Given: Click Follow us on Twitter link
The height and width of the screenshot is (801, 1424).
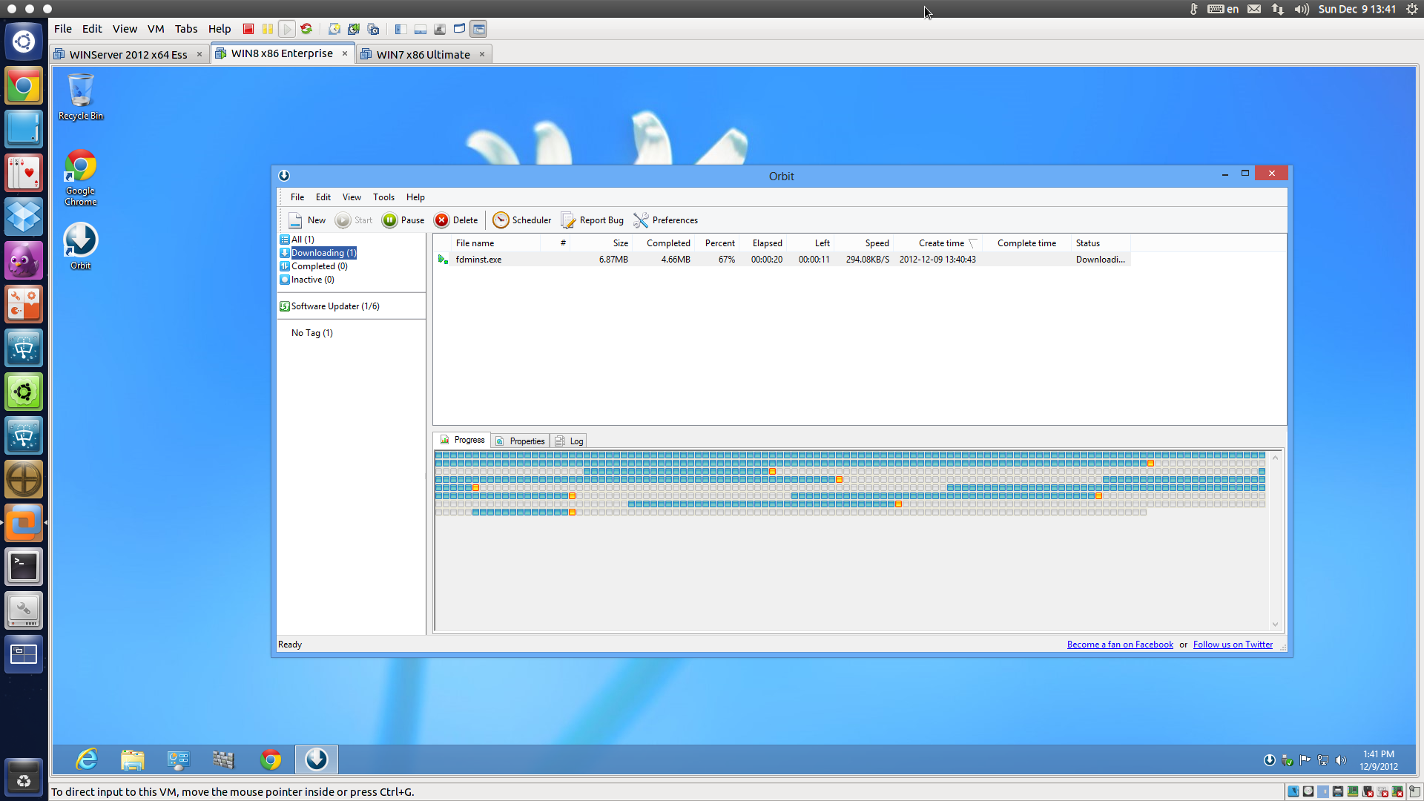Looking at the screenshot, I should coord(1232,645).
